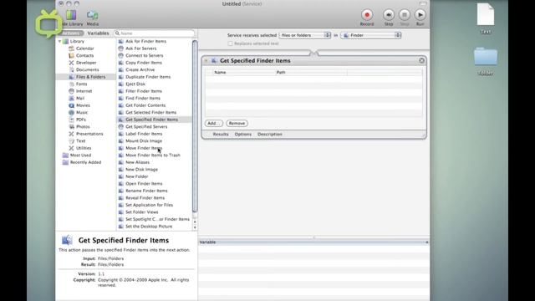Viewport: 535px width, 301px height.
Task: Select 'Mount Disk Image' action
Action: pos(143,141)
